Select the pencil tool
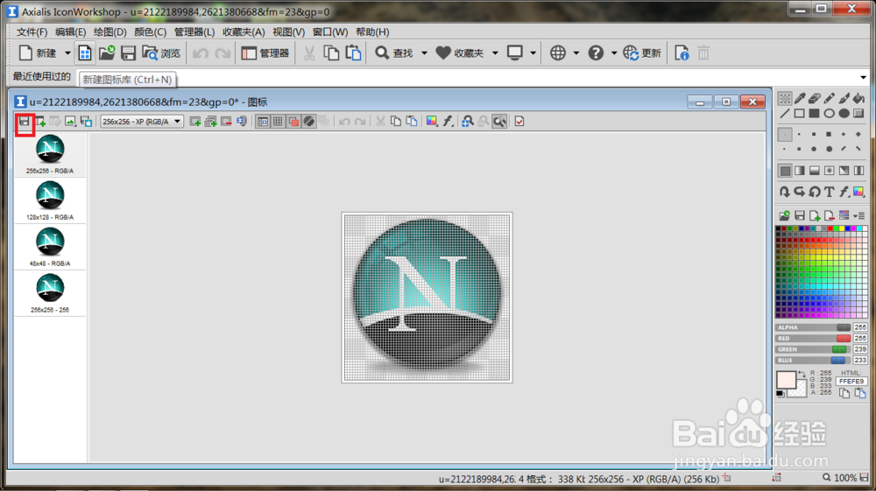Viewport: 876px width, 491px height. [829, 99]
